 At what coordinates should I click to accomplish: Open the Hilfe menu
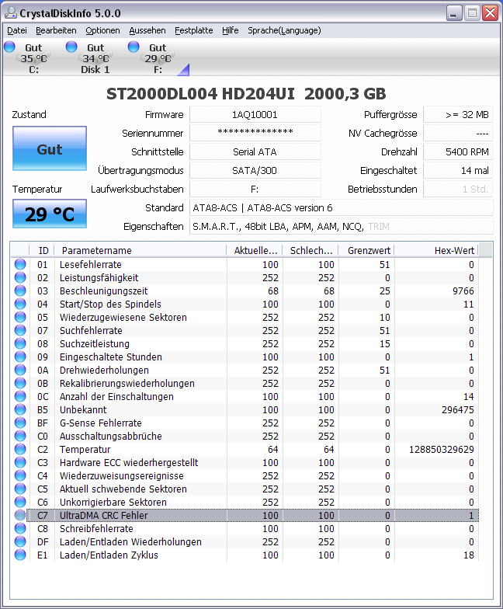(230, 30)
